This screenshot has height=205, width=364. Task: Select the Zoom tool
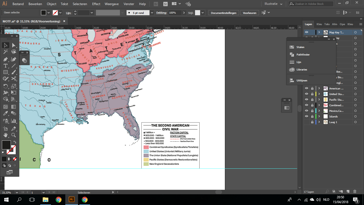click(14, 135)
